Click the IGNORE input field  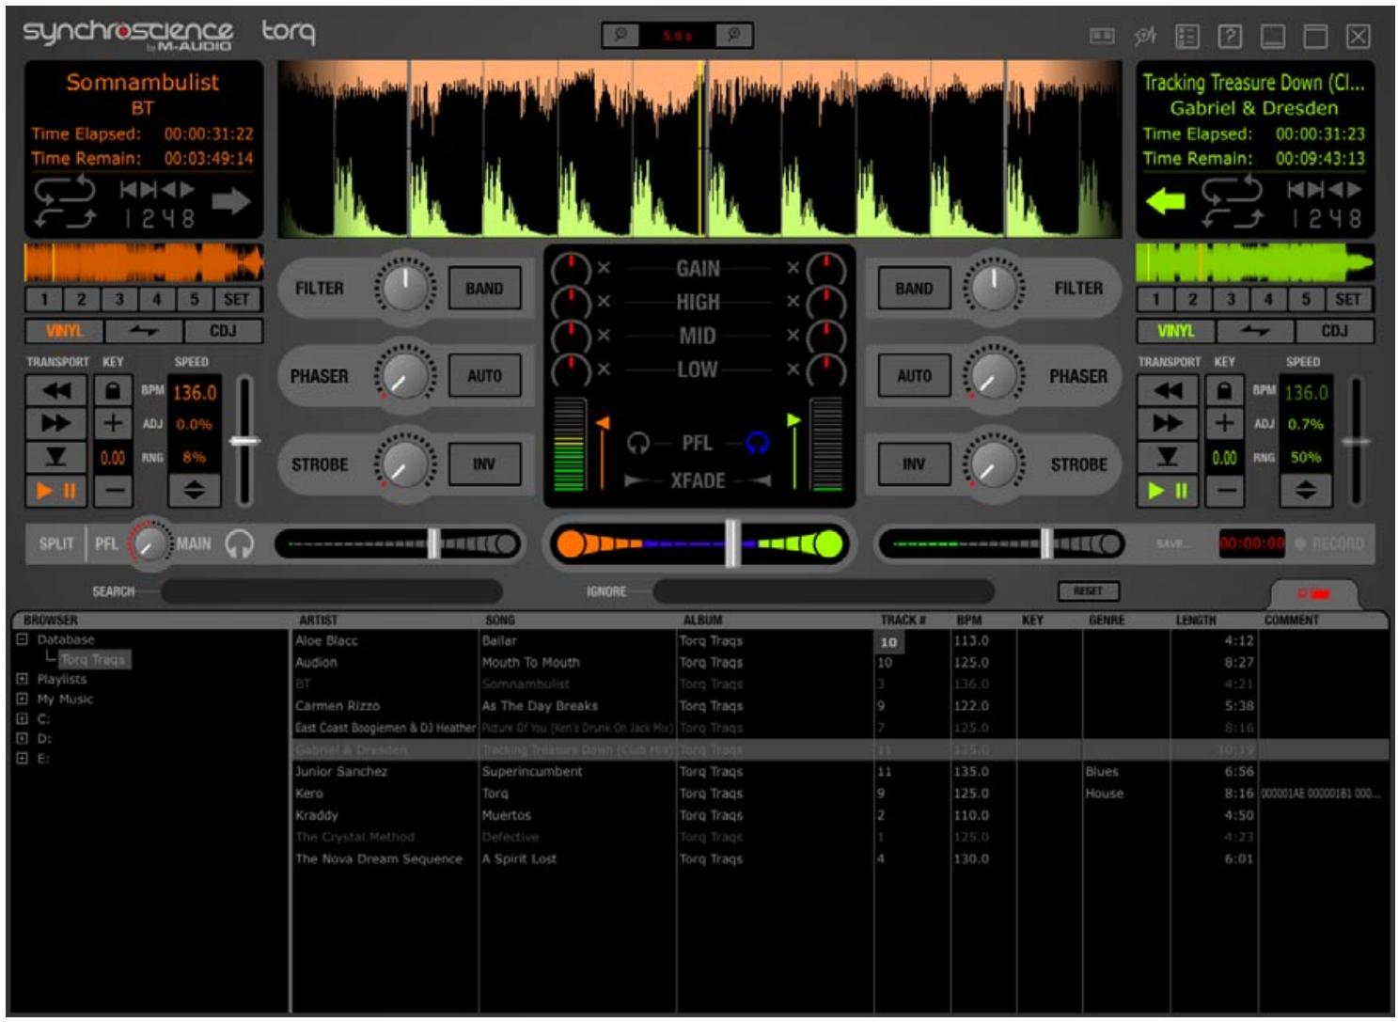click(824, 591)
